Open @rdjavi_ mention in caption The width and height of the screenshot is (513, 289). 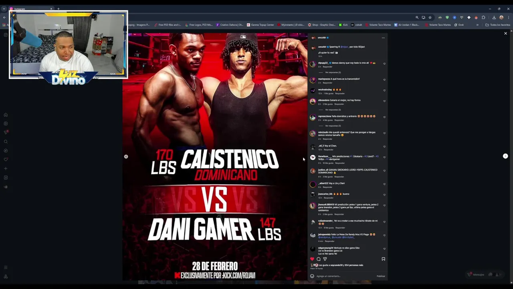pos(344,47)
